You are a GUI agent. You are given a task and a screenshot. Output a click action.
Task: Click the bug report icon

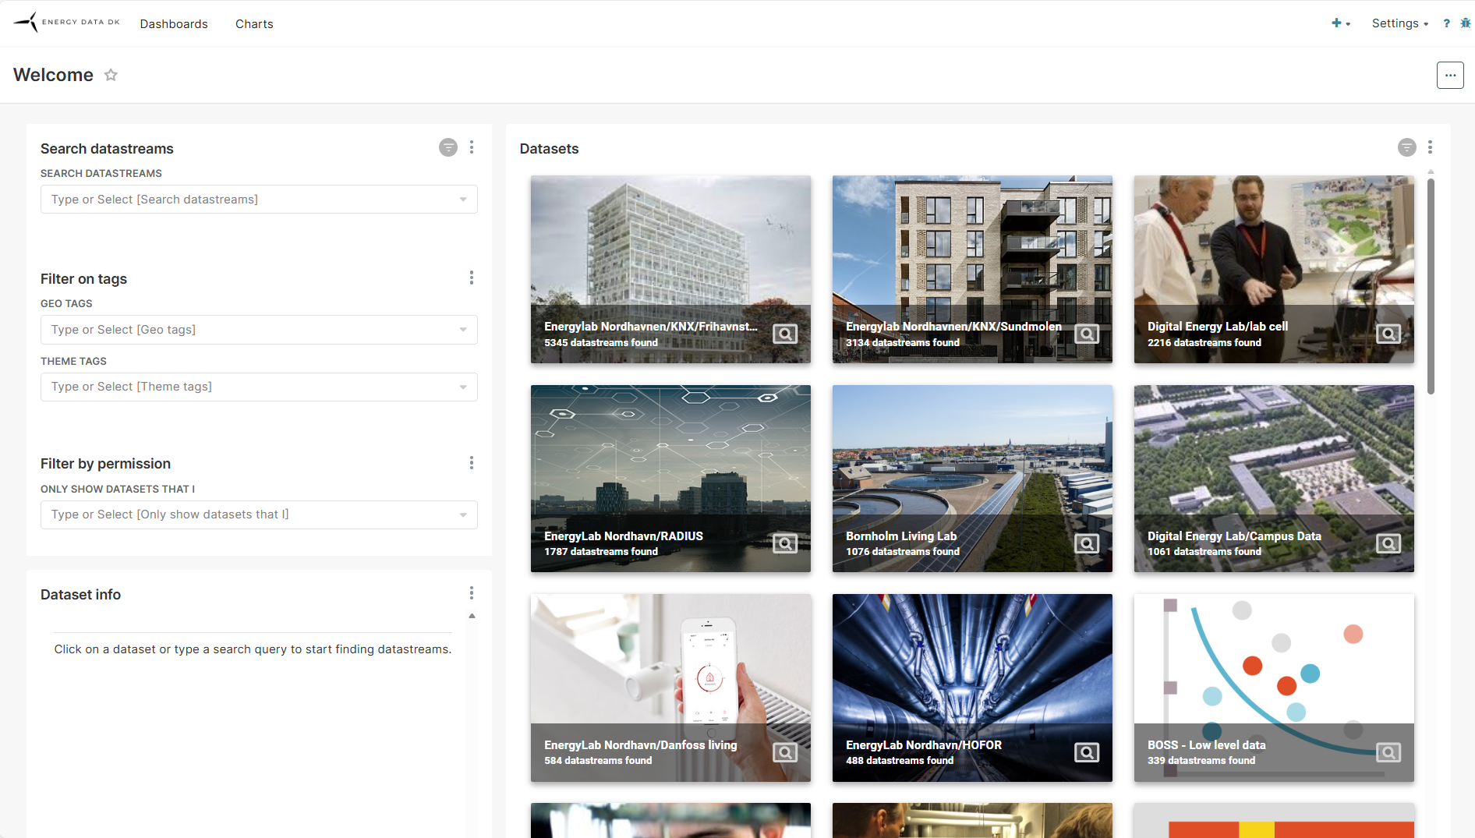(x=1465, y=23)
